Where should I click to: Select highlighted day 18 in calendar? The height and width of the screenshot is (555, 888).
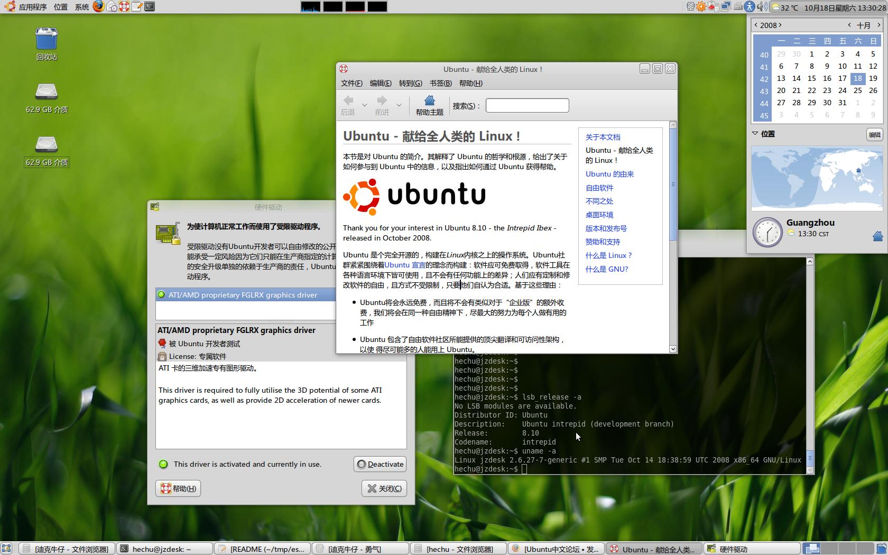pyautogui.click(x=857, y=78)
